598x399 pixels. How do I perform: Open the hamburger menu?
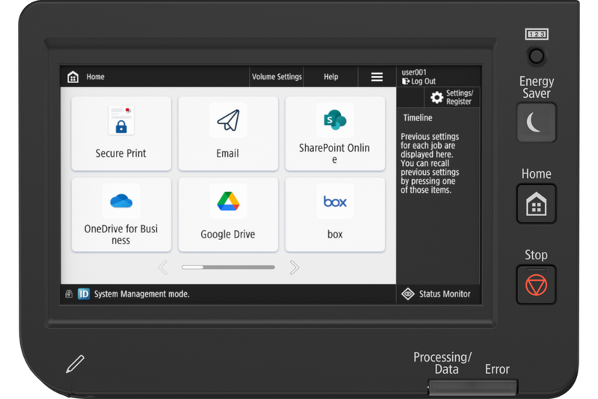pyautogui.click(x=377, y=77)
